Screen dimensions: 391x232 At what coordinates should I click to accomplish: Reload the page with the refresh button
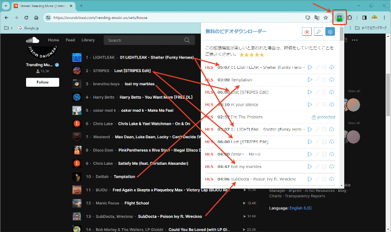tap(26, 18)
